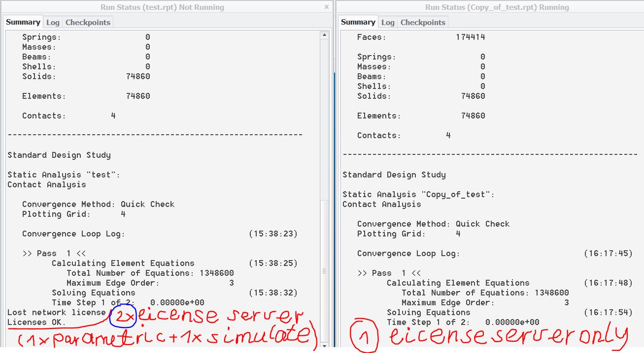The width and height of the screenshot is (644, 353).
Task: Click scroll-up arrow in test.rpt summary
Action: click(x=324, y=35)
